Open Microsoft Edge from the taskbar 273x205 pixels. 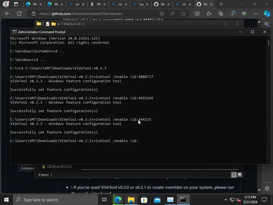pos(118,200)
